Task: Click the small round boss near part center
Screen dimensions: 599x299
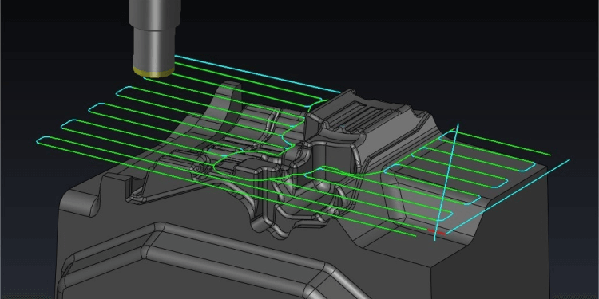Action: tap(264, 157)
